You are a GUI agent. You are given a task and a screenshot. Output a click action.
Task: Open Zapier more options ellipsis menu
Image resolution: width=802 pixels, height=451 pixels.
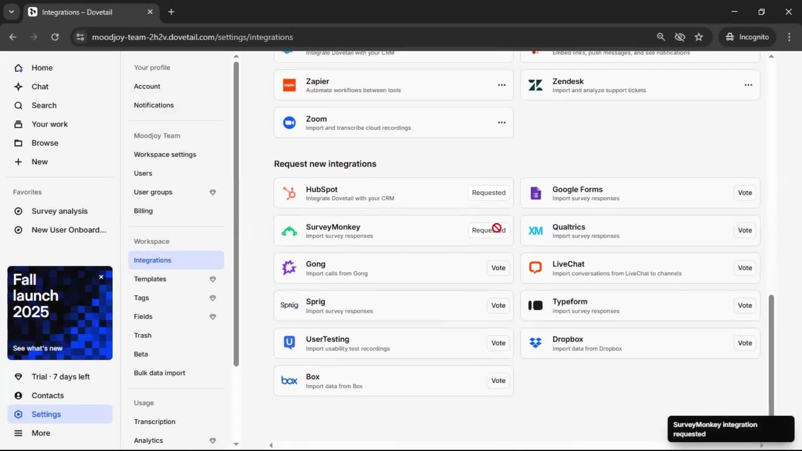(x=502, y=85)
